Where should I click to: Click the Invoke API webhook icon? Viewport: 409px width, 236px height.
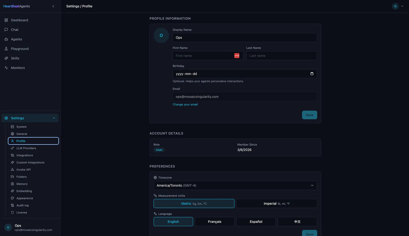(12, 170)
